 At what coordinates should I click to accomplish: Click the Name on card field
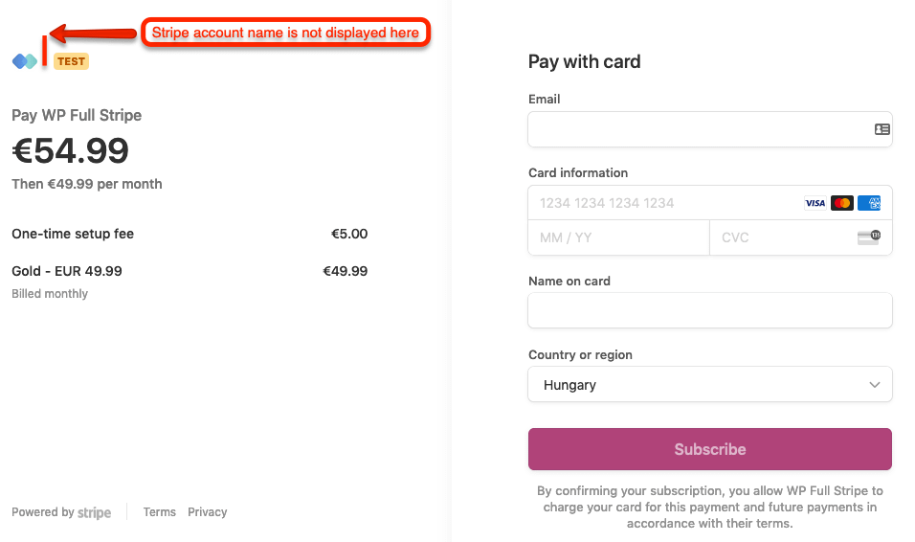tap(709, 310)
